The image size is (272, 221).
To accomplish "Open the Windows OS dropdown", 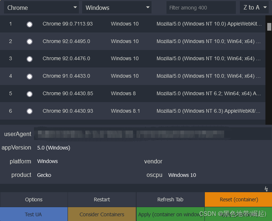I will click(117, 7).
